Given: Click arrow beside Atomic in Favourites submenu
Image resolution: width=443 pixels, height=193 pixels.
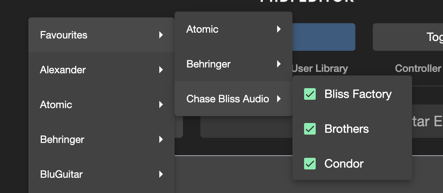Looking at the screenshot, I should [x=279, y=29].
